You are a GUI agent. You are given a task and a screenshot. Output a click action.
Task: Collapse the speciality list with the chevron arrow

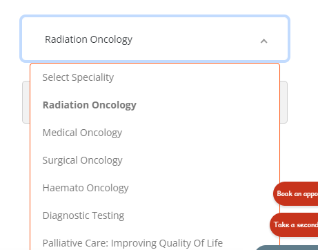click(x=264, y=41)
